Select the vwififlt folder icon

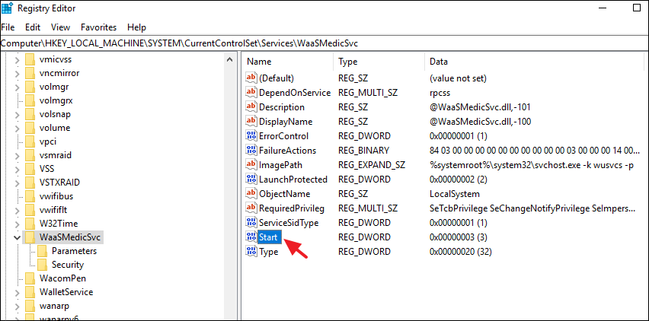(30, 210)
